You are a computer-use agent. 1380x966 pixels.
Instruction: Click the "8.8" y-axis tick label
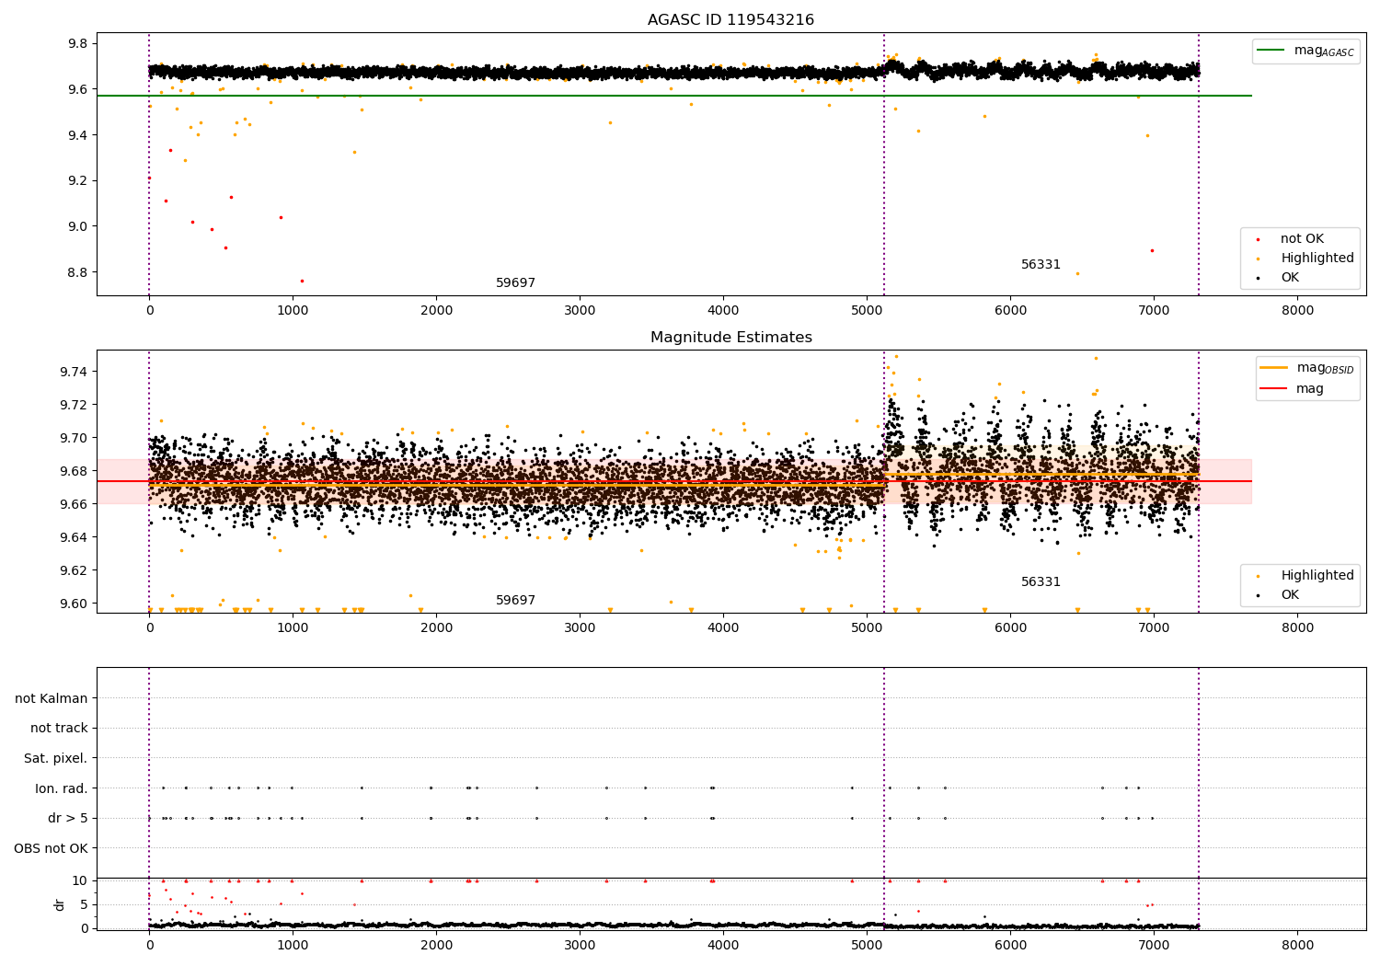(x=77, y=272)
